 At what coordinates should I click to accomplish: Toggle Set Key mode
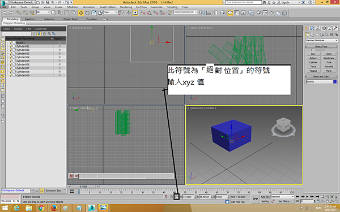(x=265, y=201)
